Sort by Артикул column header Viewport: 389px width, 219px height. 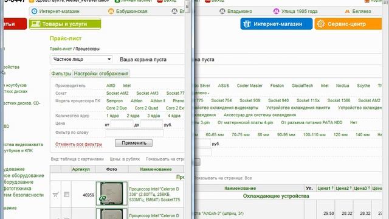tap(81, 169)
